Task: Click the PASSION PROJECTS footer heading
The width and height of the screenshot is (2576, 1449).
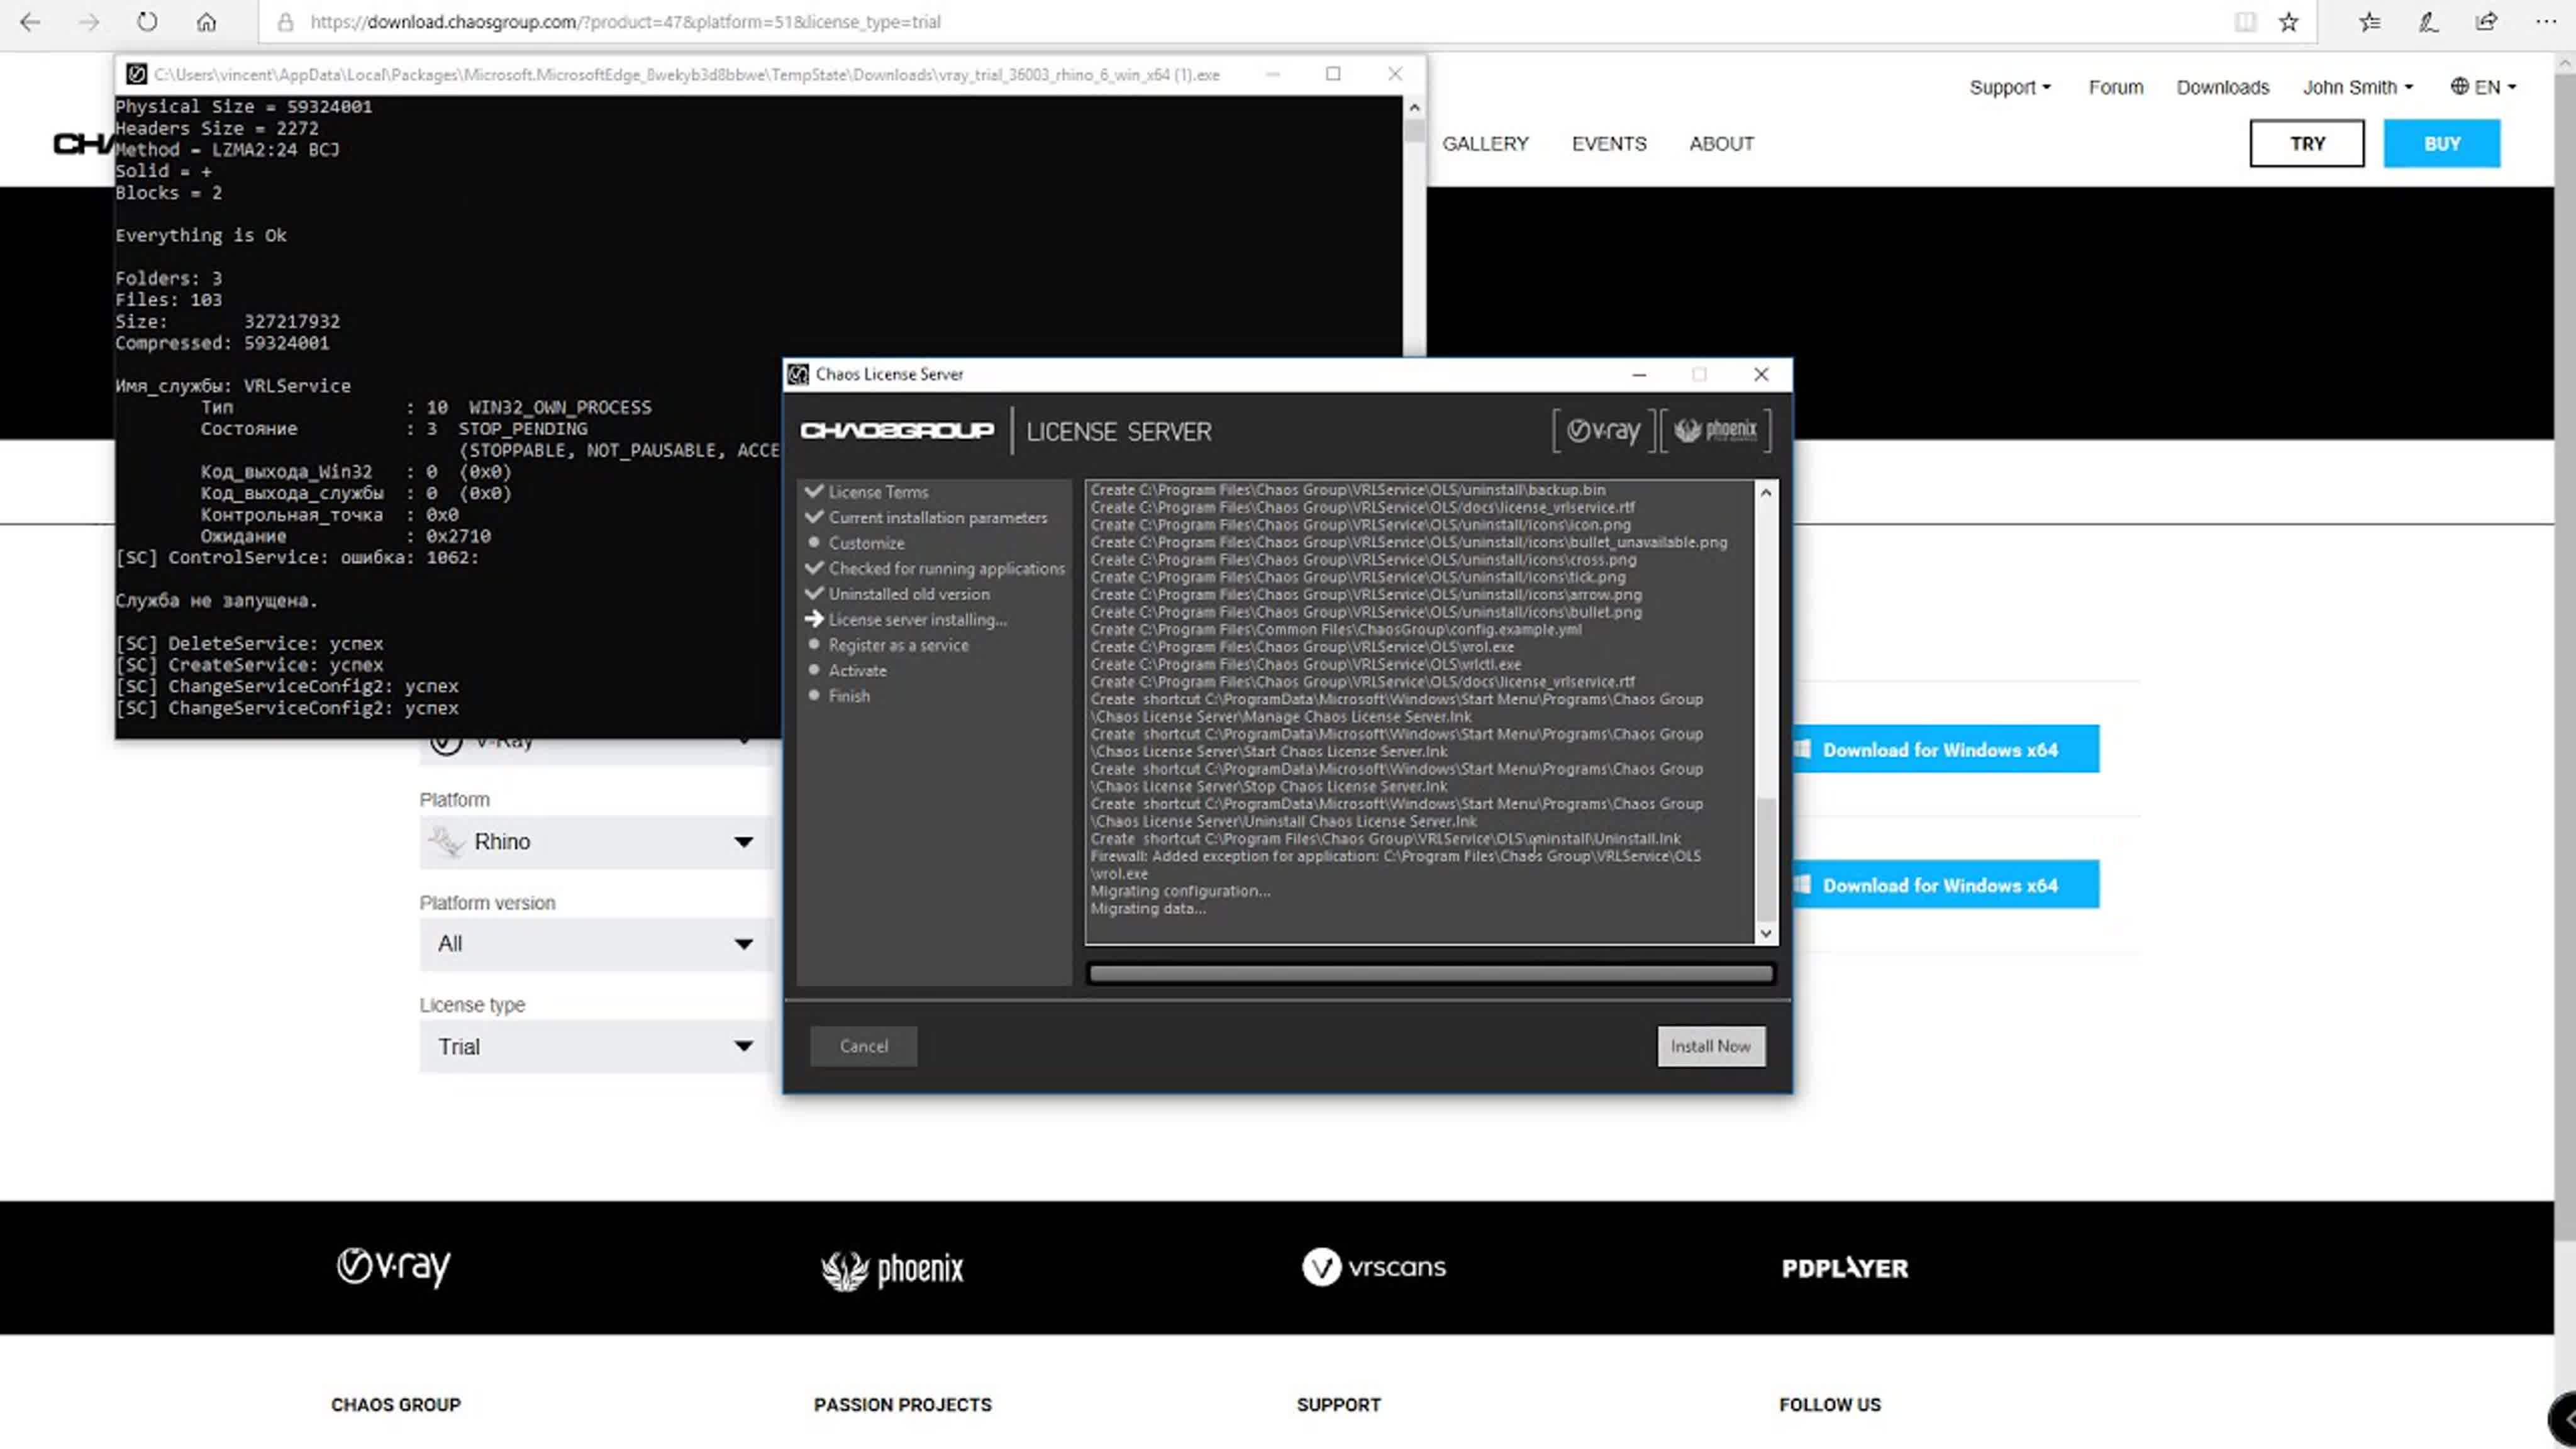Action: tap(902, 1404)
